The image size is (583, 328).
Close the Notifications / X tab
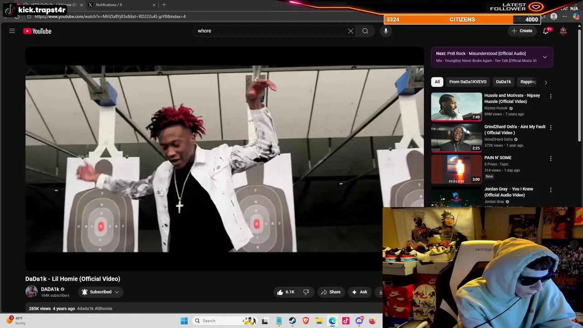[x=154, y=5]
